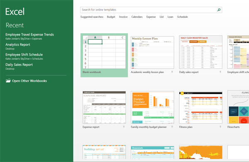The width and height of the screenshot is (249, 162).
Task: Select the Flowcharts template thumbnail
Action: [x=238, y=107]
